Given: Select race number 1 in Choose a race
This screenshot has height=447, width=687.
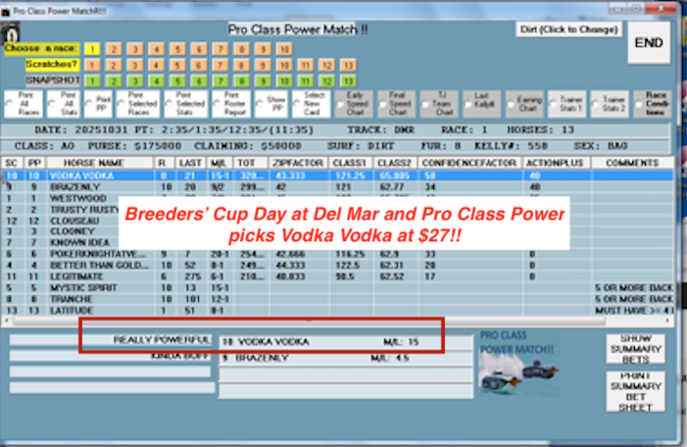Looking at the screenshot, I should [x=91, y=48].
